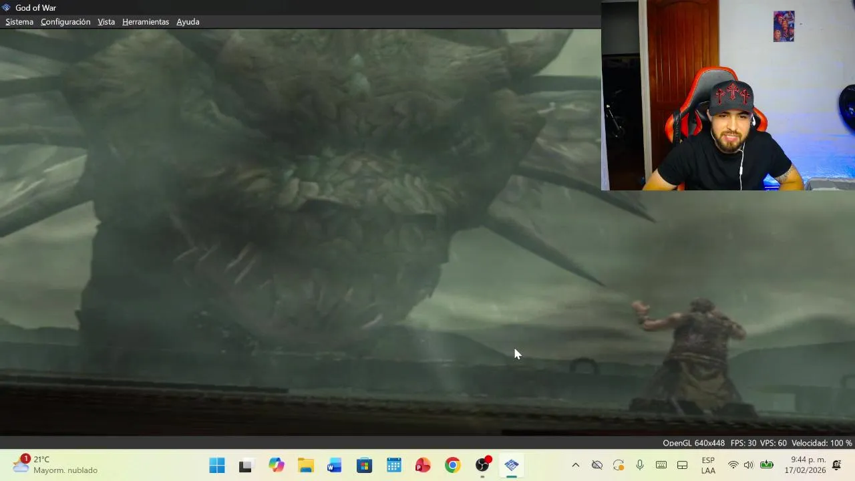Click the orange update tray icon
Viewport: 855px width, 481px height.
tap(619, 465)
